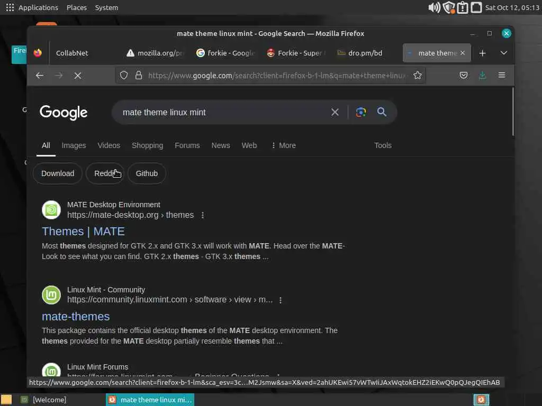Close the mate theme tab
The image size is (542, 406).
[463, 53]
